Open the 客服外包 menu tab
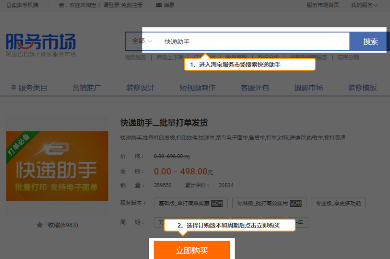Image resolution: width=390 pixels, height=259 pixels. (x=255, y=88)
